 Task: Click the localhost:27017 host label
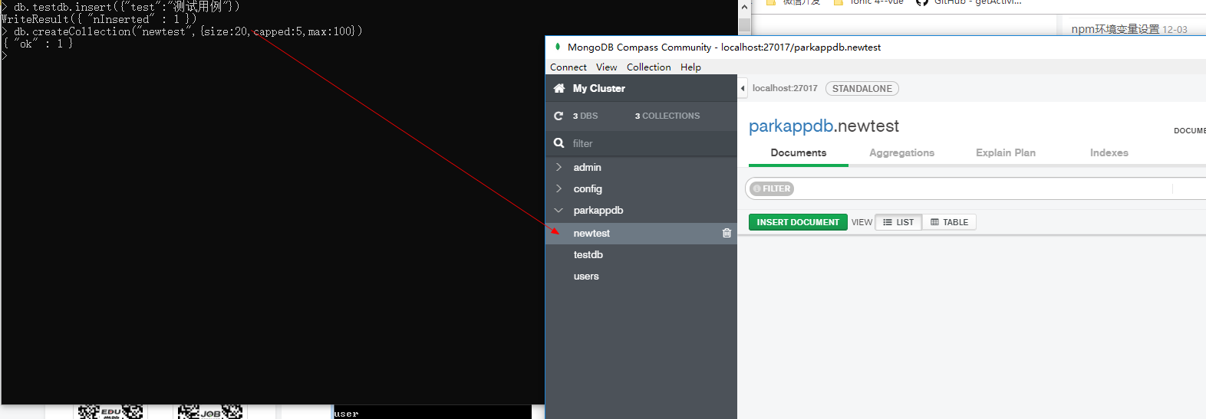coord(785,88)
